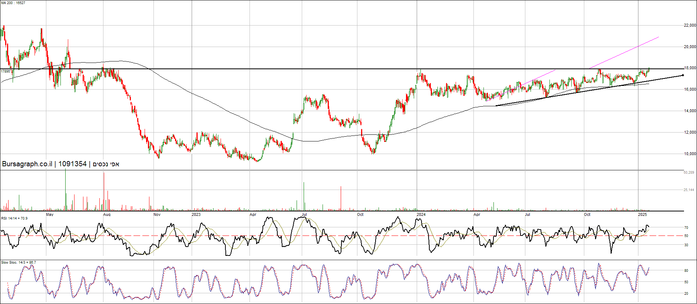Image resolution: width=697 pixels, height=304 pixels.
Task: Select the 2024 date marker
Action: click(x=421, y=214)
